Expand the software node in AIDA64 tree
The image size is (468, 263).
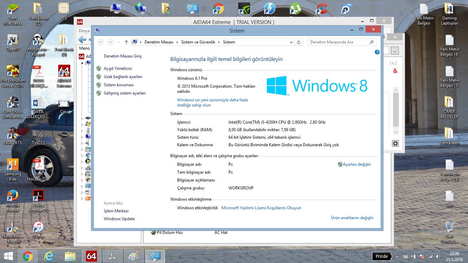[x=82, y=174]
